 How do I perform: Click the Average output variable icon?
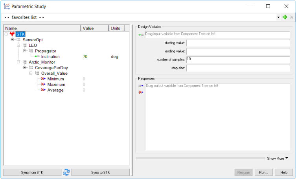[43, 90]
